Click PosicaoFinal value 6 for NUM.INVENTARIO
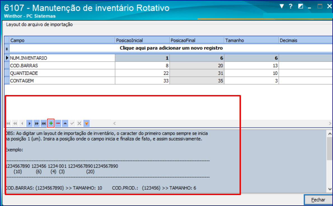Screen dimensions: 333x206 [197, 58]
